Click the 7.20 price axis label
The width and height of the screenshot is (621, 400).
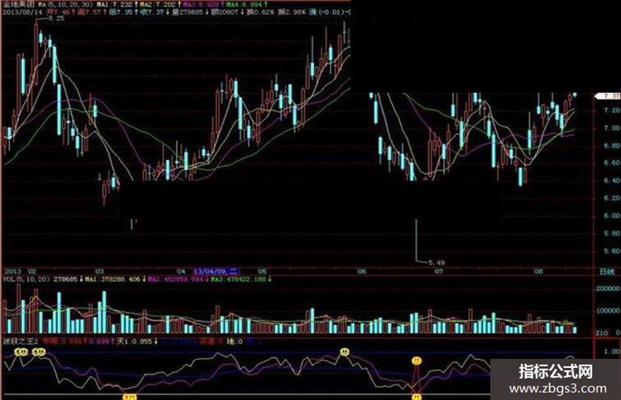coord(612,110)
